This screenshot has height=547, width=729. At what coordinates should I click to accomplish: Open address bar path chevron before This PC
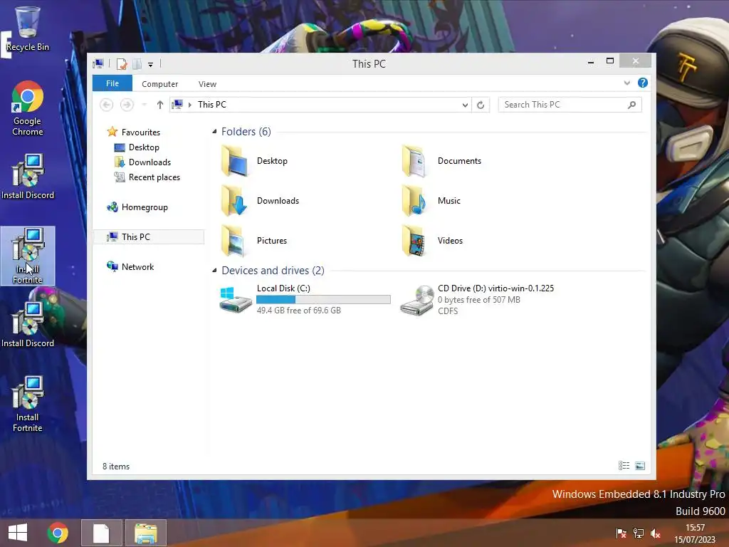coord(189,105)
